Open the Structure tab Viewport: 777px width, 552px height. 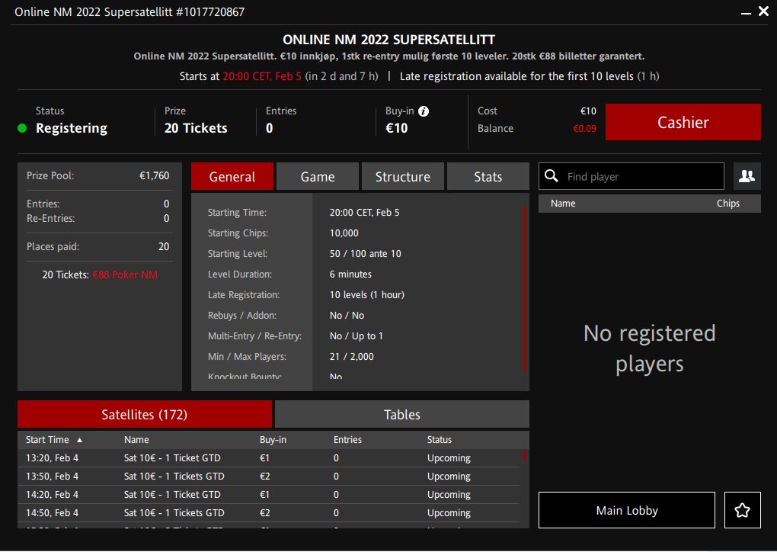click(x=402, y=177)
